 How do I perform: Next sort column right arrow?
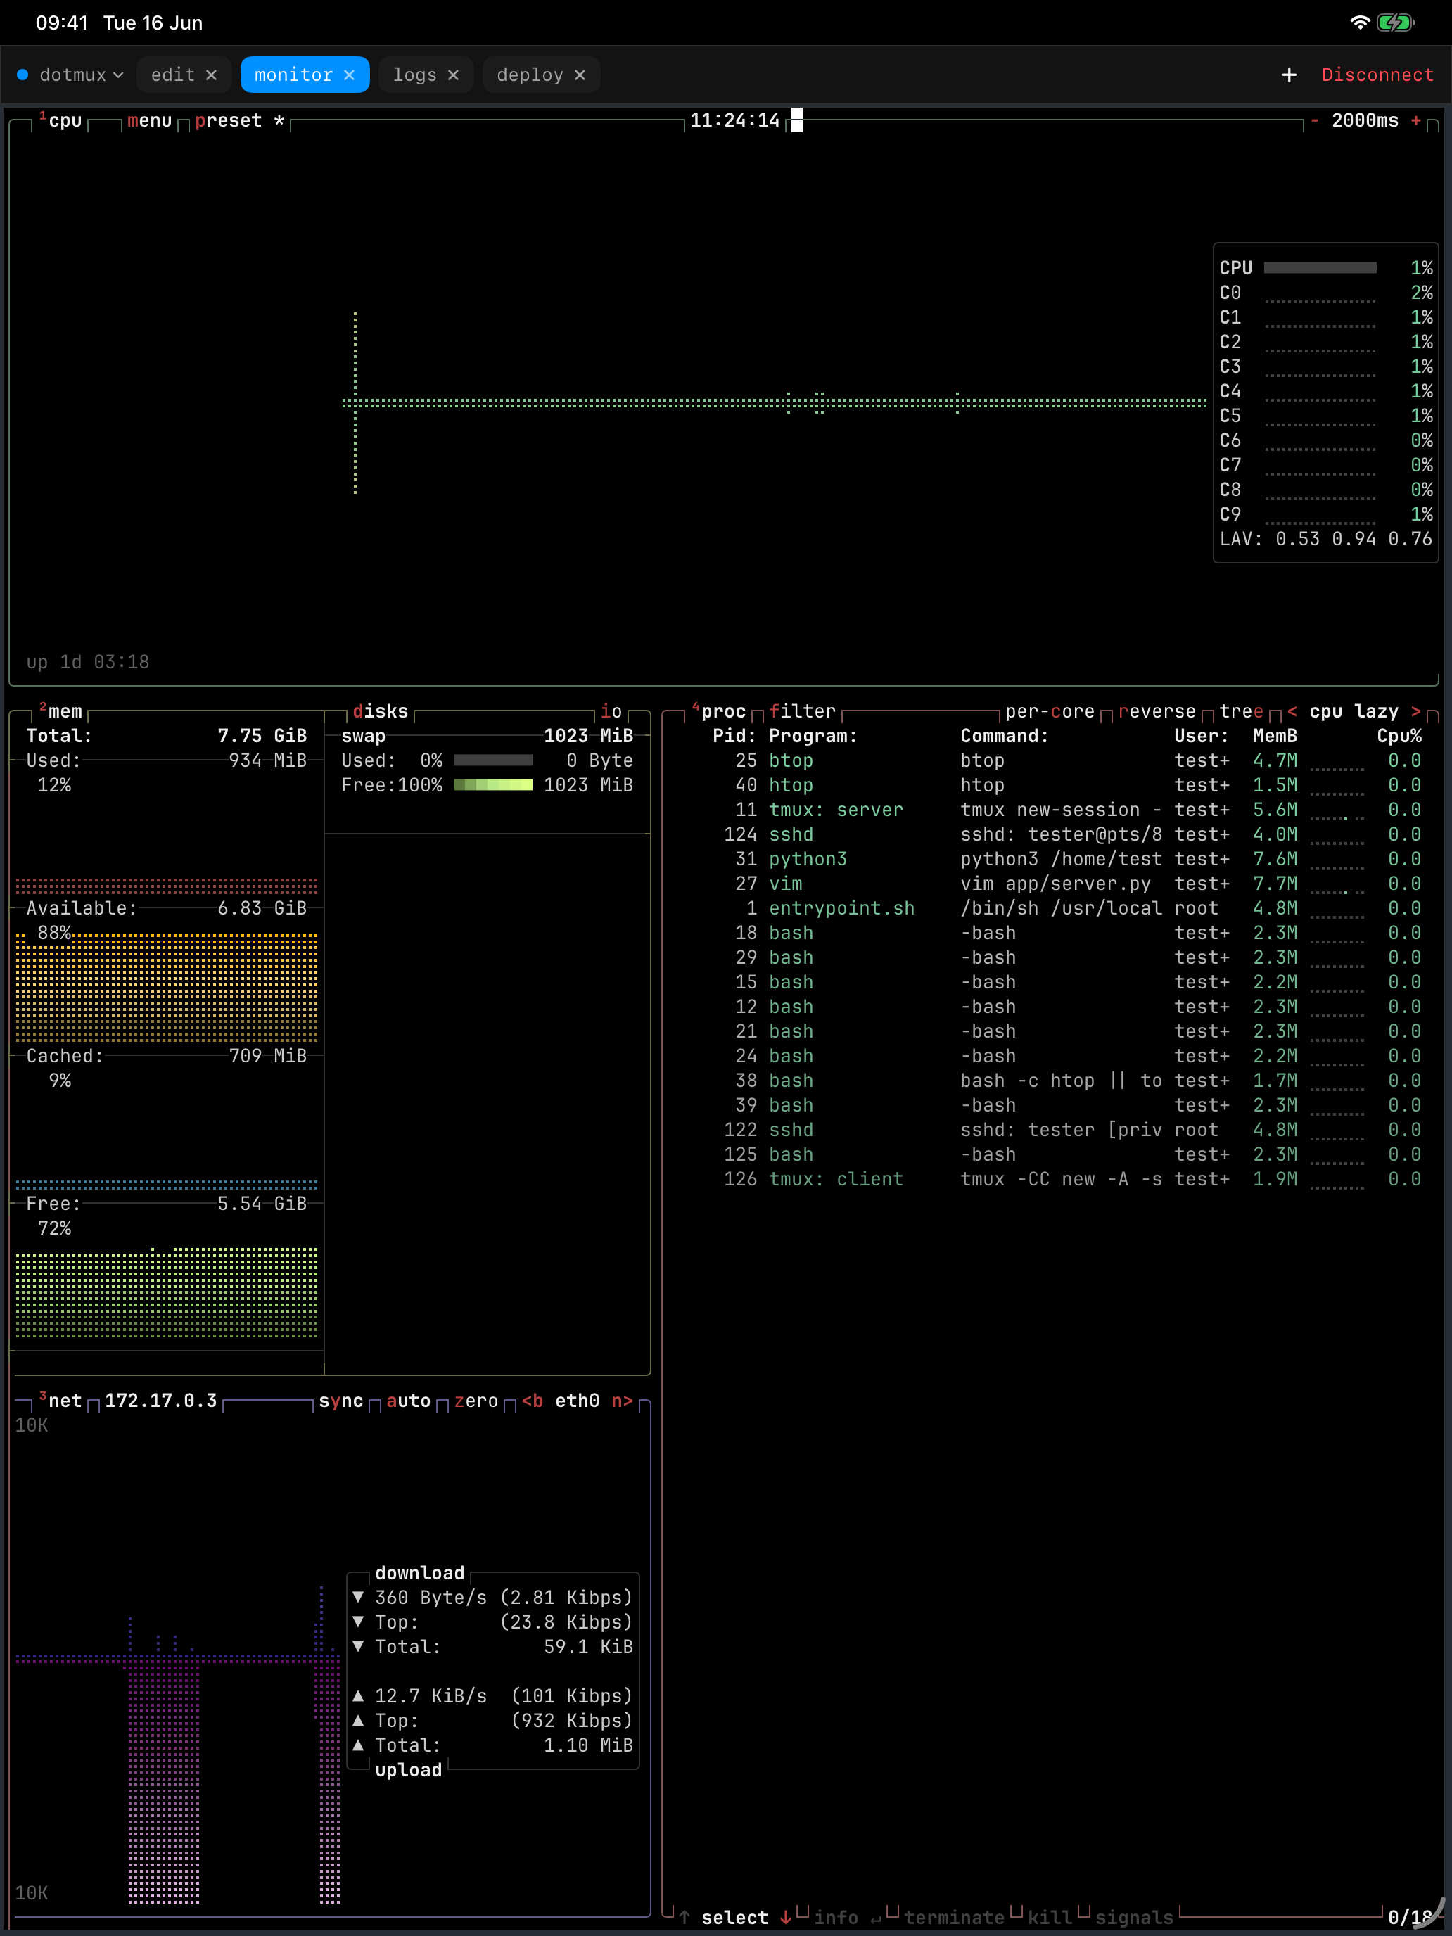pyautogui.click(x=1416, y=711)
